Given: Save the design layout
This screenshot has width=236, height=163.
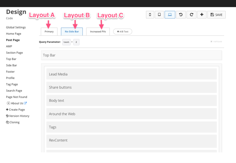Looking at the screenshot, I should [216, 15].
